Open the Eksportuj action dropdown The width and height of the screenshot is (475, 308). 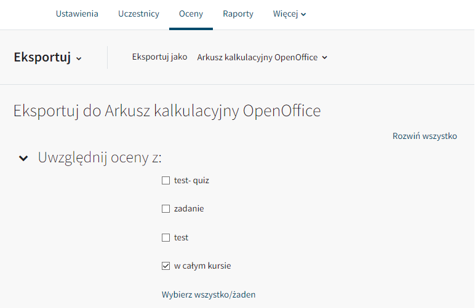[x=48, y=57]
